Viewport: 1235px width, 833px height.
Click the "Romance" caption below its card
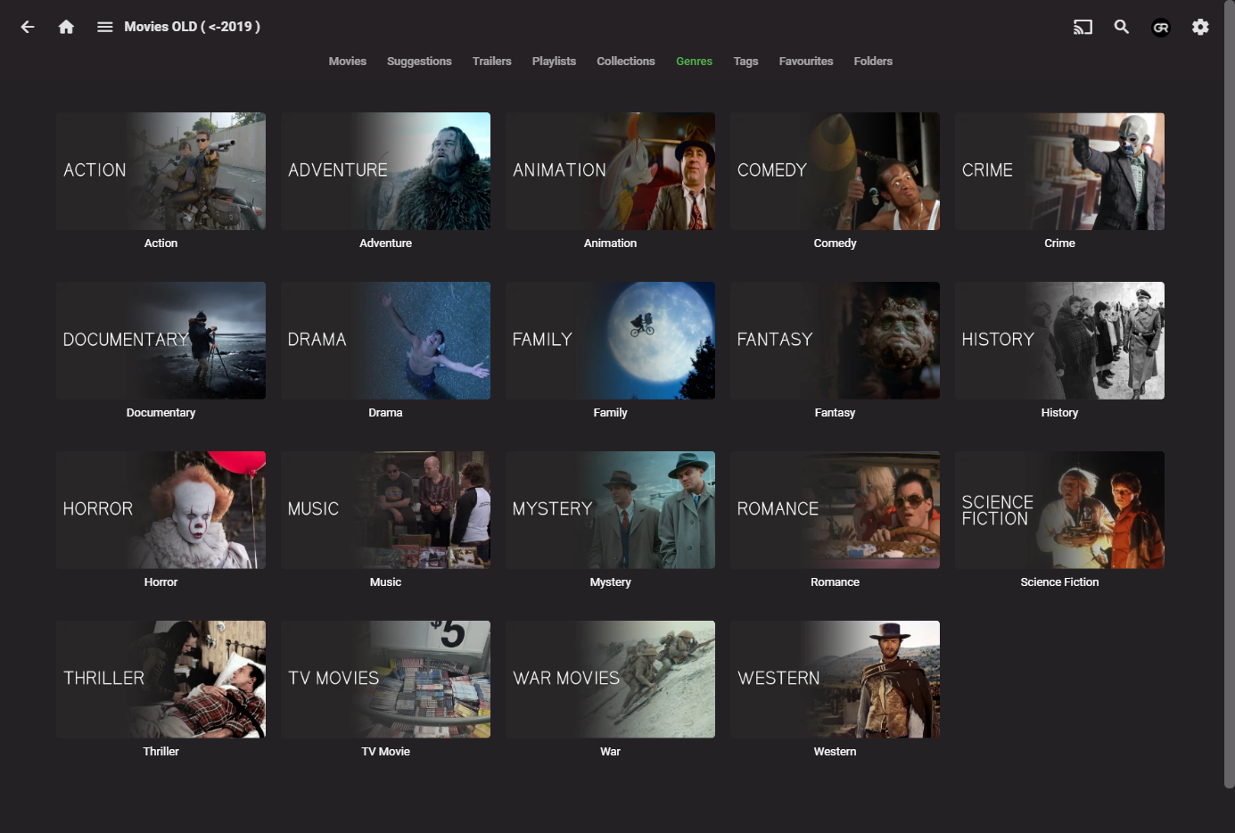[835, 582]
